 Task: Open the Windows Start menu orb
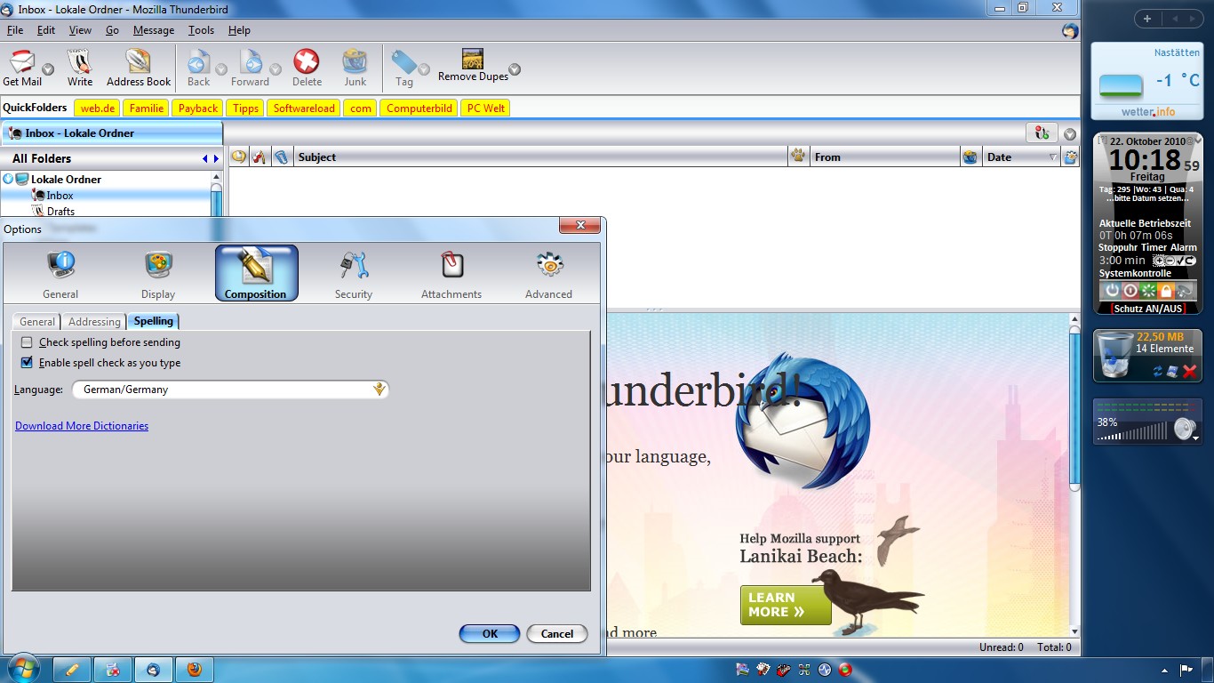coord(23,669)
